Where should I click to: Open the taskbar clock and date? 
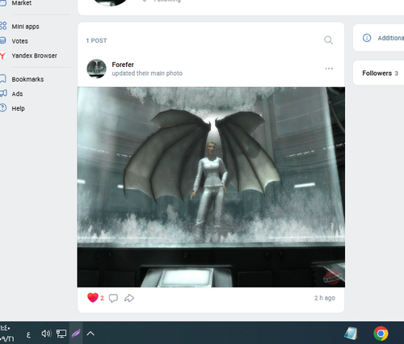coord(6,334)
